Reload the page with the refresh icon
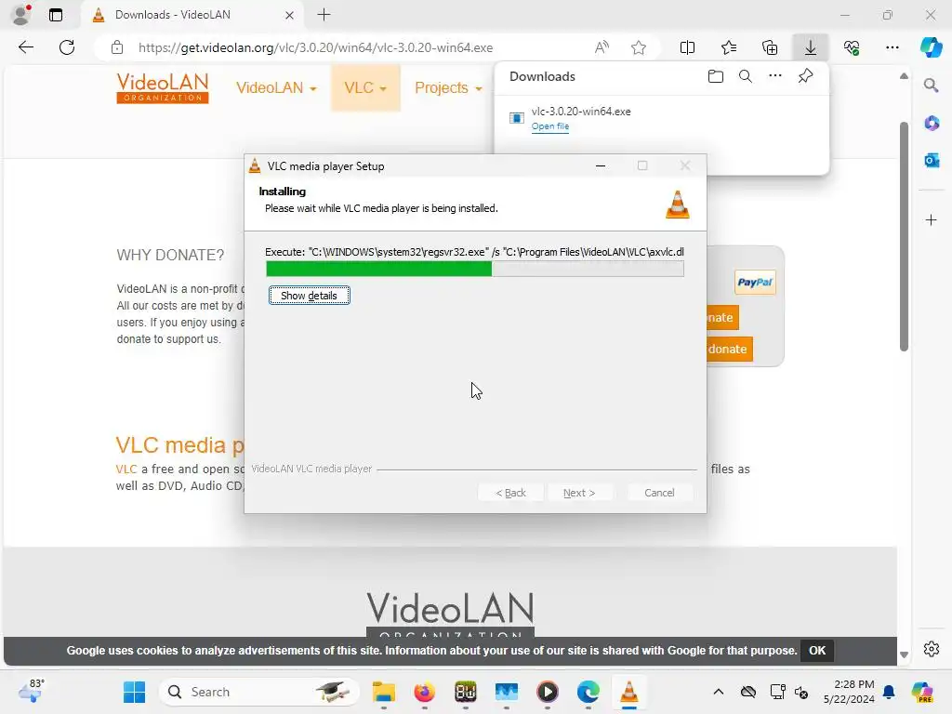Viewport: 952px width, 714px height. pos(67,47)
